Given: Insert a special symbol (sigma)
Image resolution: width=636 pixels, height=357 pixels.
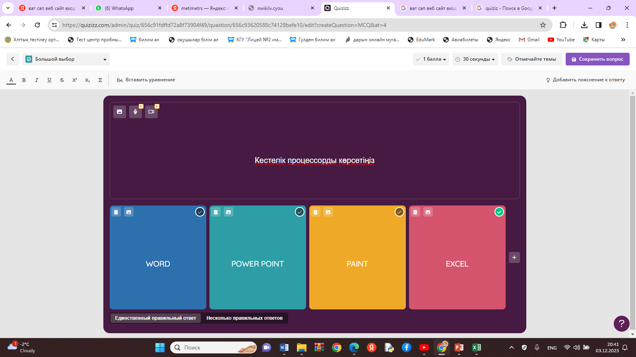Looking at the screenshot, I should [x=100, y=80].
